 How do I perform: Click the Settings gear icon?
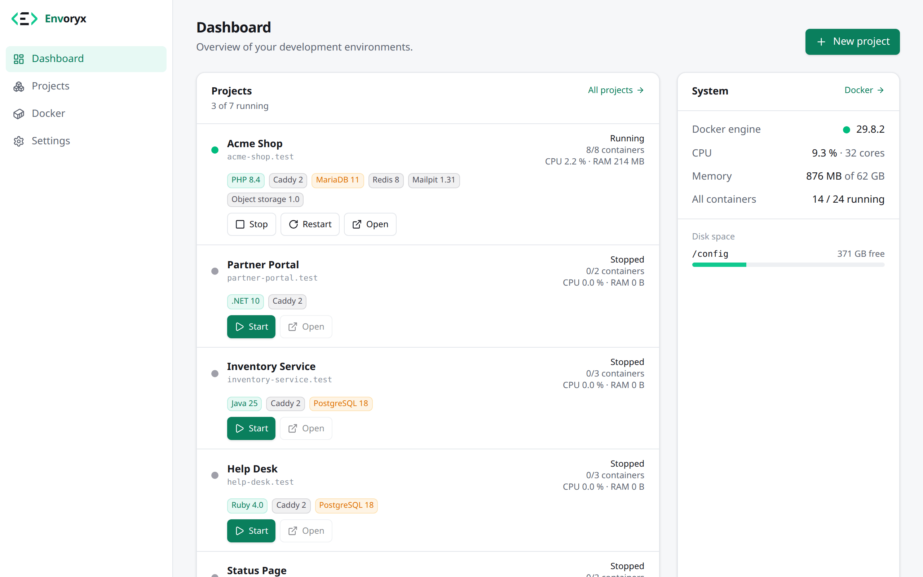pyautogui.click(x=19, y=141)
